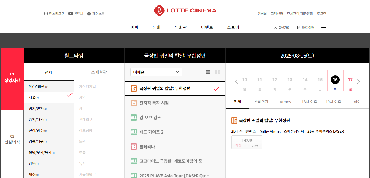Select 제주 region
Viewport: 370px width, 178px height.
click(x=49, y=175)
